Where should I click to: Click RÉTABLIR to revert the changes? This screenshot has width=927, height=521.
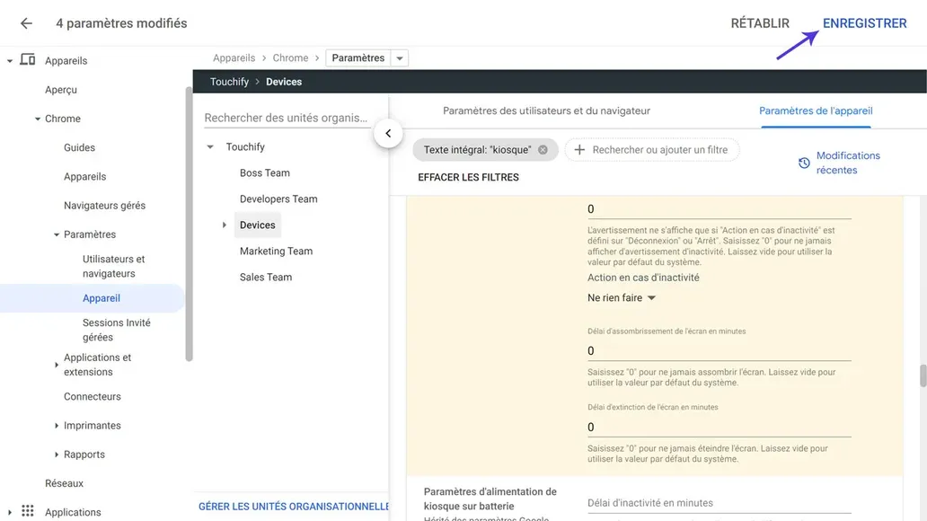759,22
